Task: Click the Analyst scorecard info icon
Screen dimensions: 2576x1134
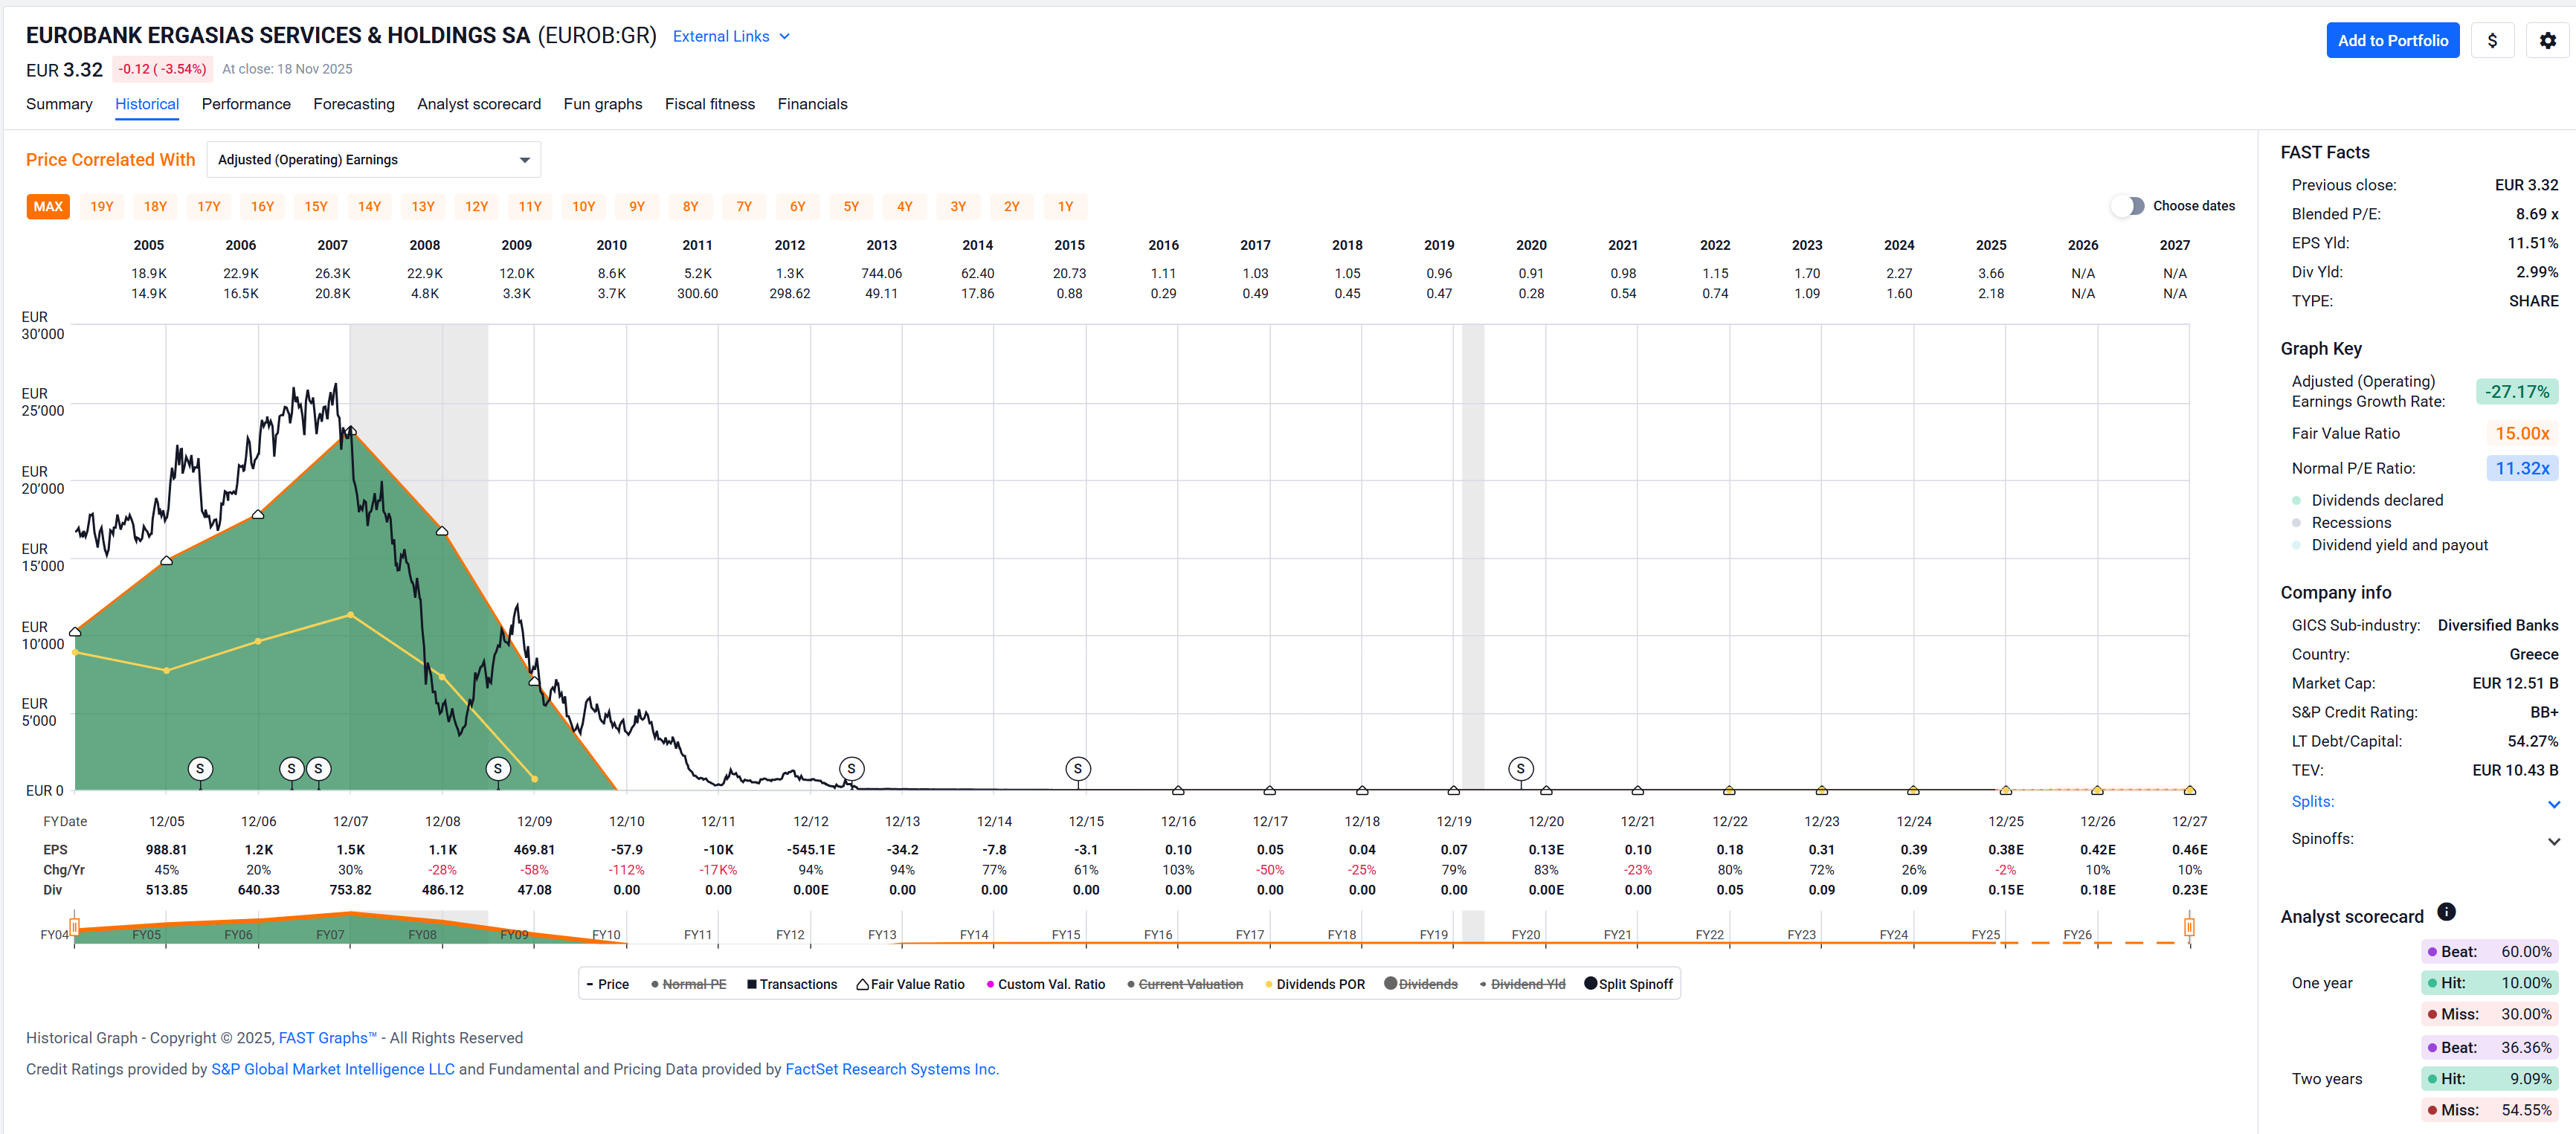Action: (2446, 911)
